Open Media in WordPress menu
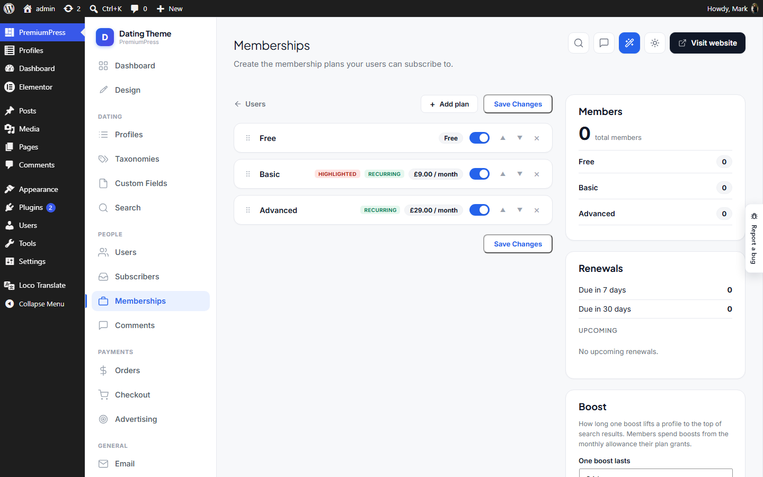 coord(42,129)
